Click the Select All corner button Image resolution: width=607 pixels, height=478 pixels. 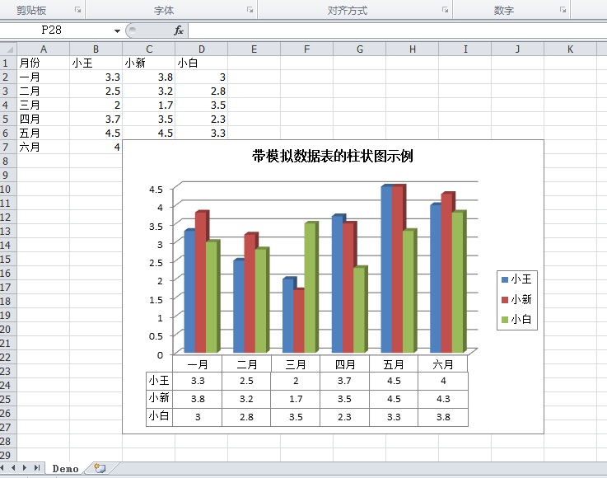[8, 49]
